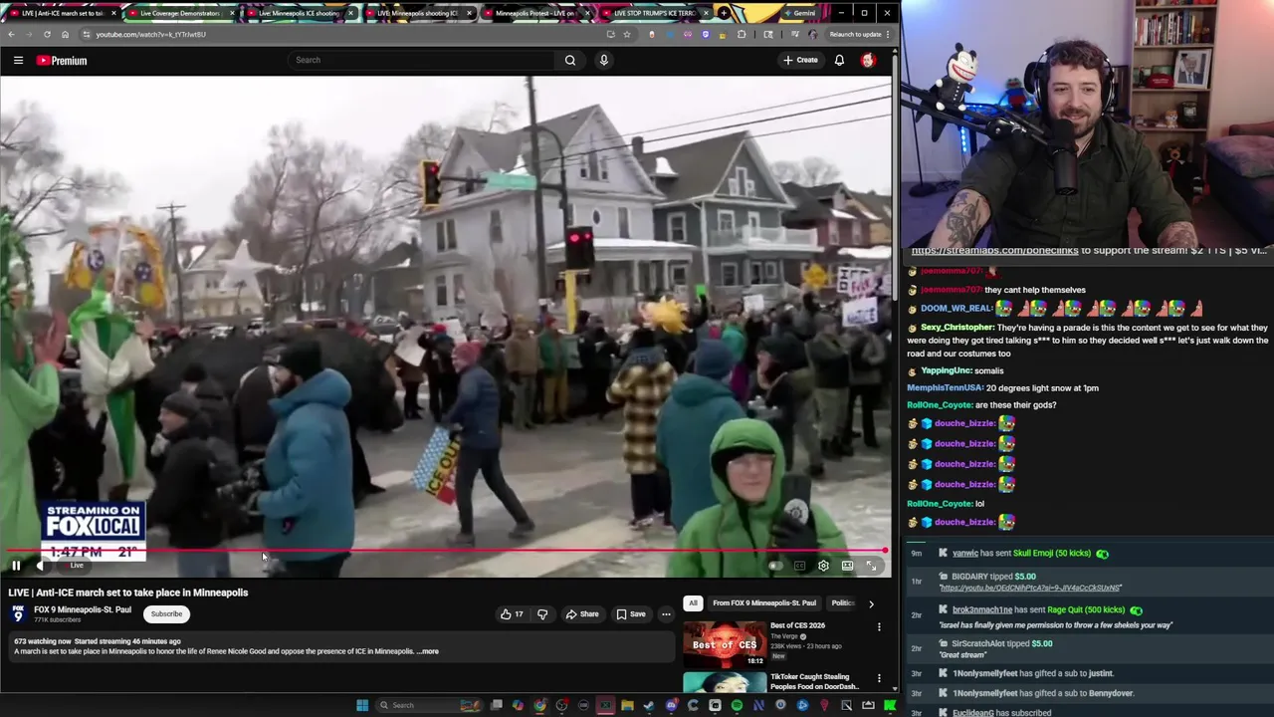This screenshot has height=717, width=1274.
Task: Open the browser three-dot menu
Action: coord(888,34)
